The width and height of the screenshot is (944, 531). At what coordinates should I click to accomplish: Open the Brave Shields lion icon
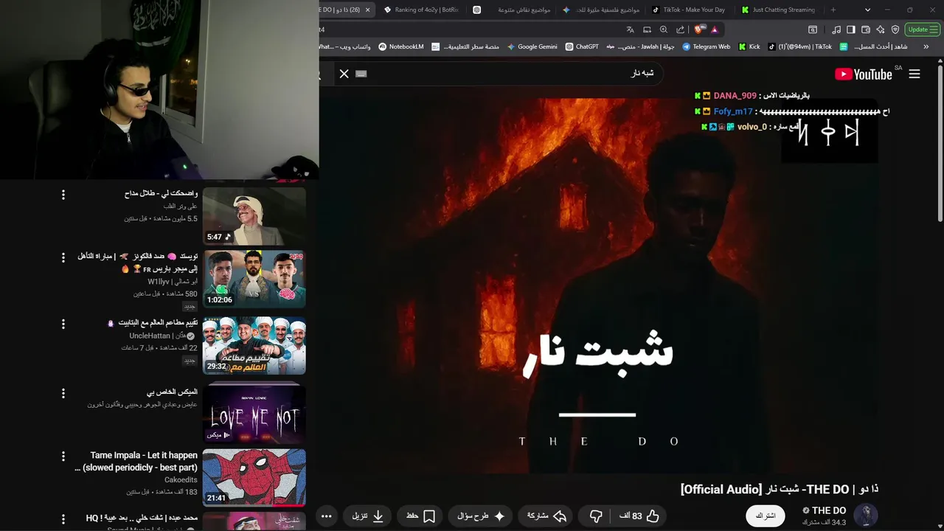tap(699, 29)
